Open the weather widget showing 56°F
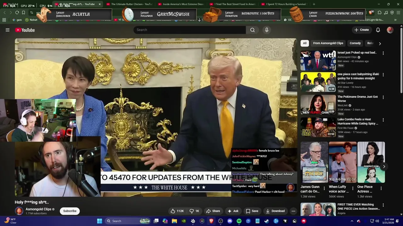 point(10,221)
